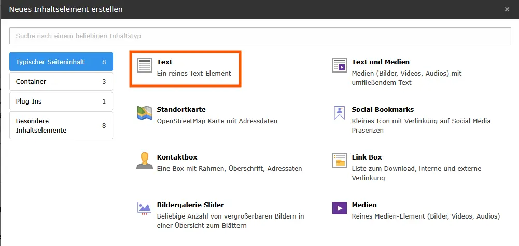The height and width of the screenshot is (246, 519).
Task: Click the Link Box list icon
Action: tap(340, 161)
